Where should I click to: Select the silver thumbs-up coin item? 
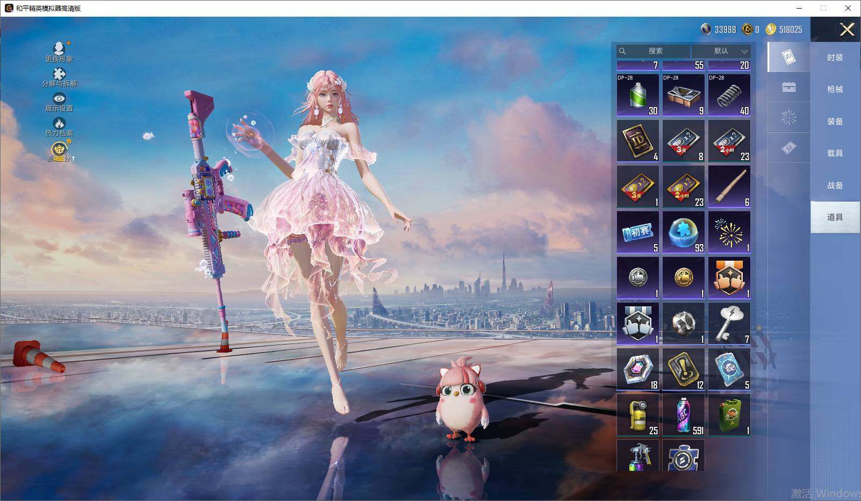(638, 278)
